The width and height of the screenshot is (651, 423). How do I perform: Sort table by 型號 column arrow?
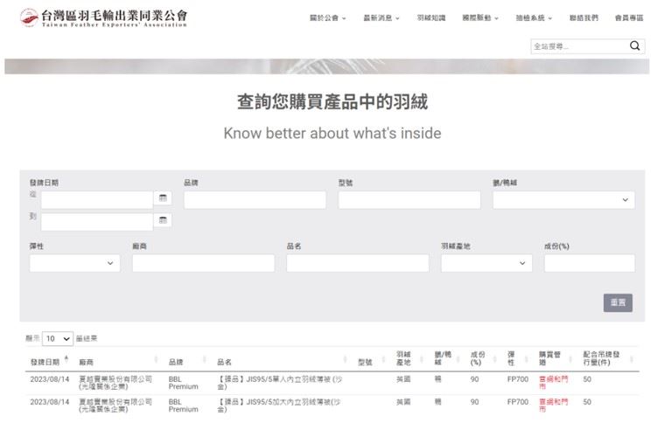click(x=383, y=359)
